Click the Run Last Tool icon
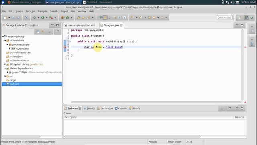 pyautogui.click(x=51, y=17)
